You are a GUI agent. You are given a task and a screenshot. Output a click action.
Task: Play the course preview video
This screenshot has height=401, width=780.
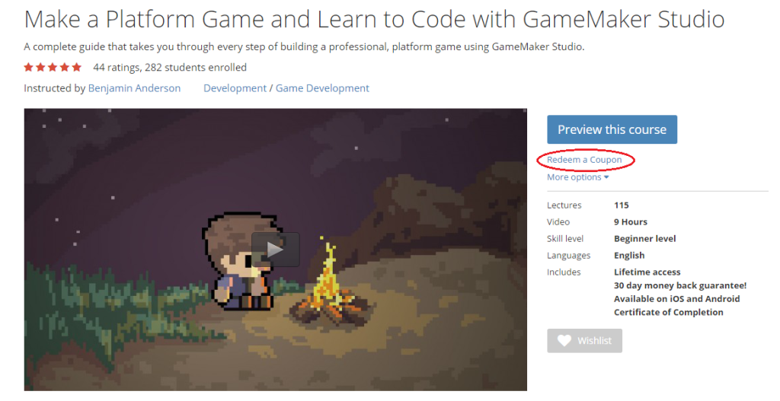(275, 250)
